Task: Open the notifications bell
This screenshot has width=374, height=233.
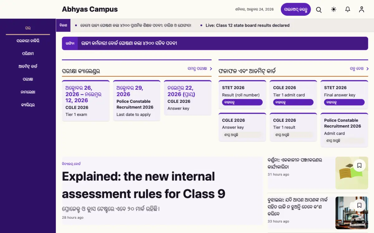Action: [x=348, y=10]
